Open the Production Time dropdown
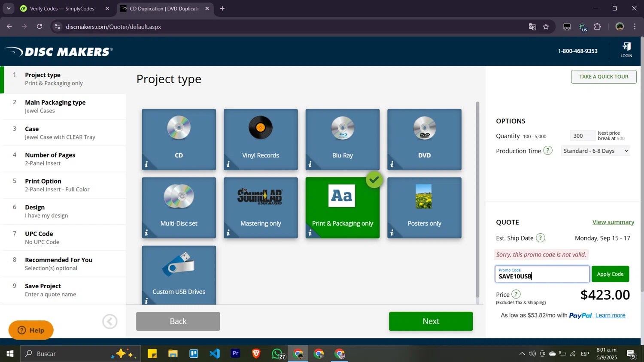Screen dimensions: 644x362 click(595, 151)
